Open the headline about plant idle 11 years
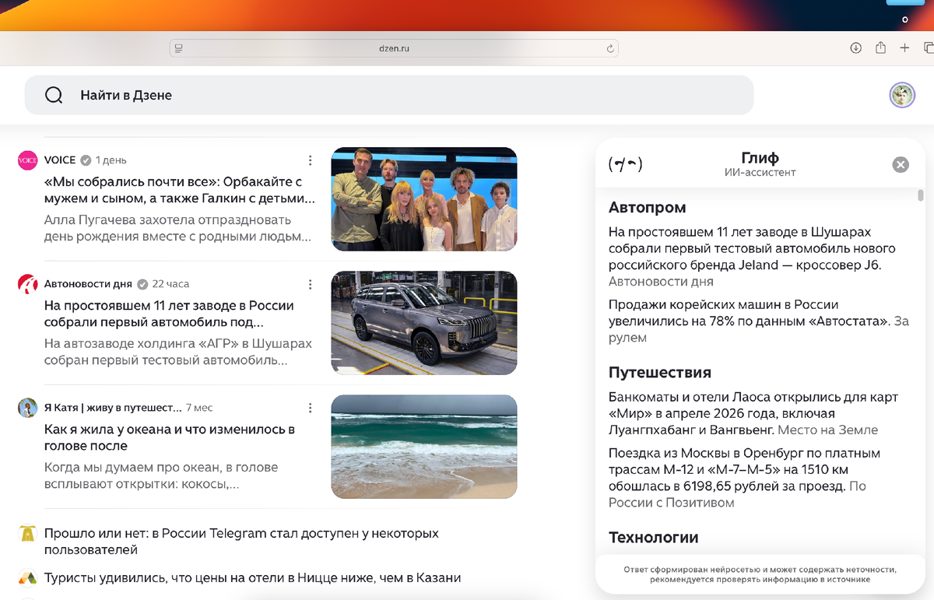The height and width of the screenshot is (600, 934). pos(169,314)
